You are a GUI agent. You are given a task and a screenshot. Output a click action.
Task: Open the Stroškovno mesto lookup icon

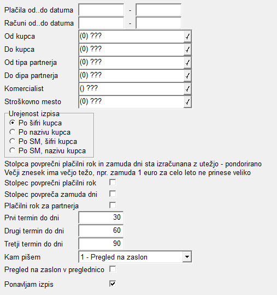point(187,102)
